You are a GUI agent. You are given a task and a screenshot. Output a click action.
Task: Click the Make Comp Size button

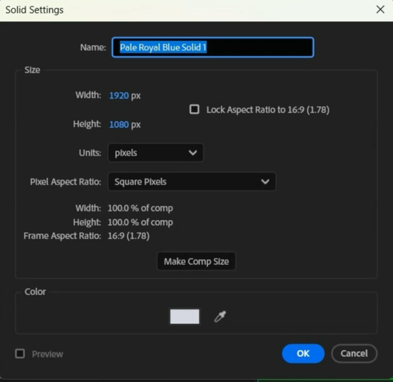196,261
